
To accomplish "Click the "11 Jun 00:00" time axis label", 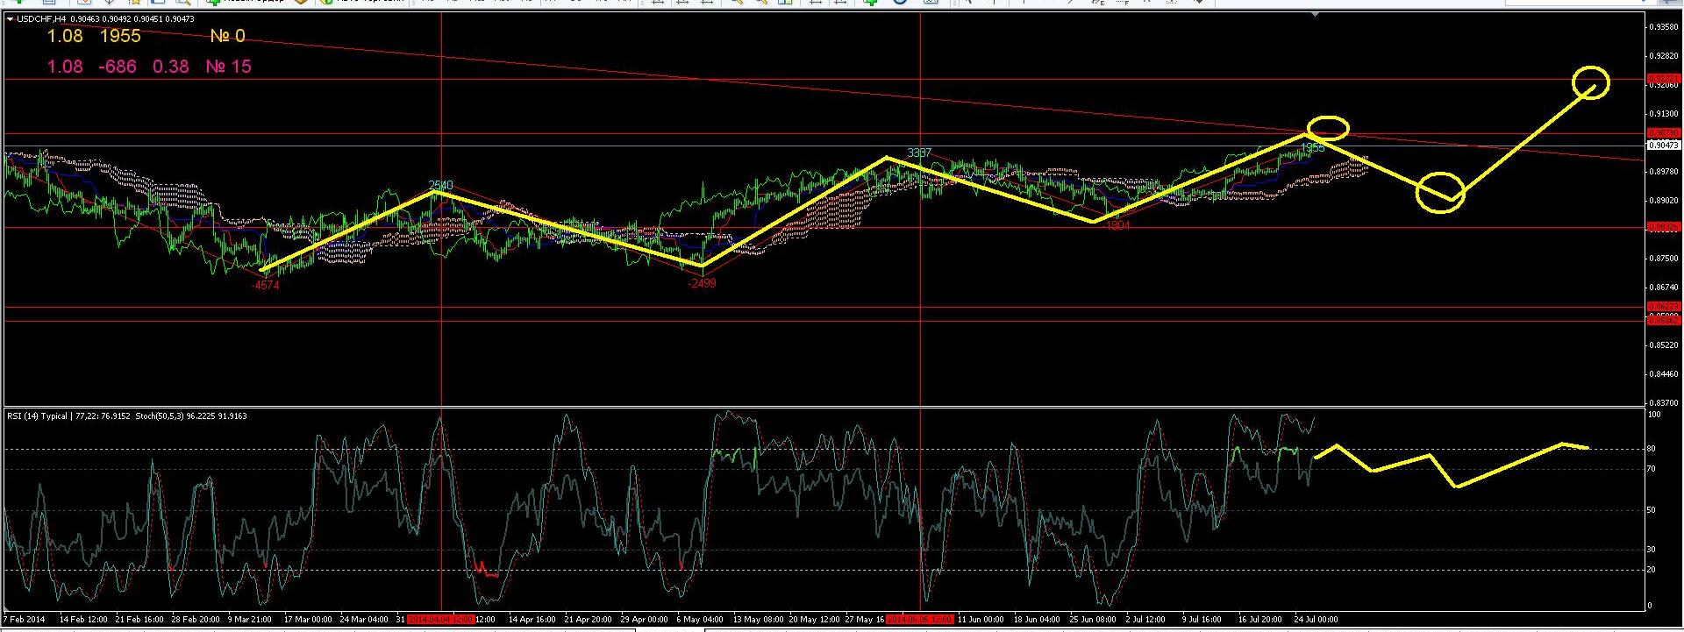I will [982, 620].
